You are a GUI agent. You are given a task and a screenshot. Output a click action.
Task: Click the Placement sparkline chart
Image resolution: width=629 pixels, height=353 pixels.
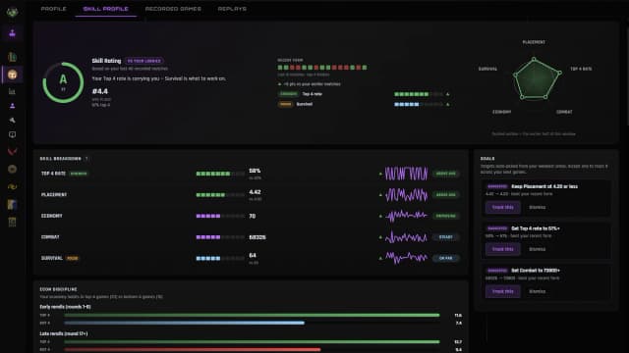[406, 195]
